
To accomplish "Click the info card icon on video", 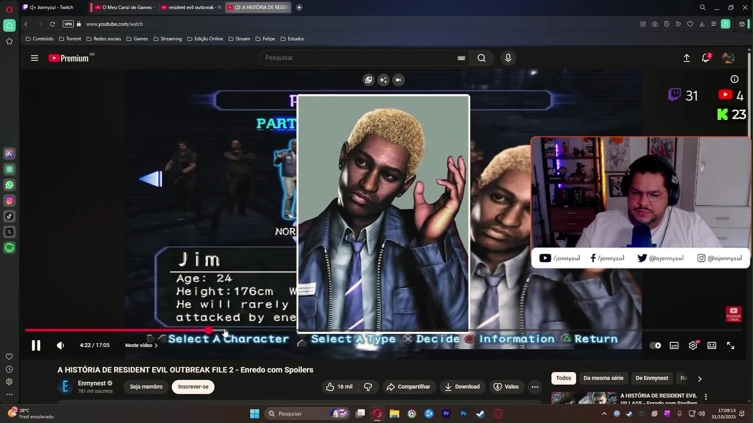I will [x=734, y=79].
